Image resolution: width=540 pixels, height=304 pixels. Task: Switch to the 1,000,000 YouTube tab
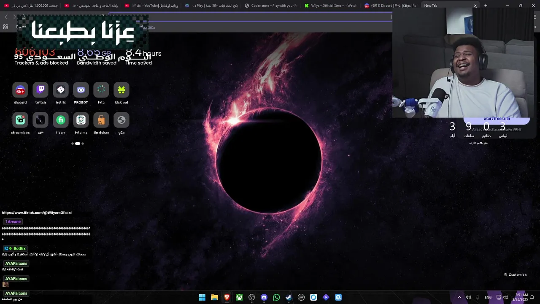click(32, 5)
